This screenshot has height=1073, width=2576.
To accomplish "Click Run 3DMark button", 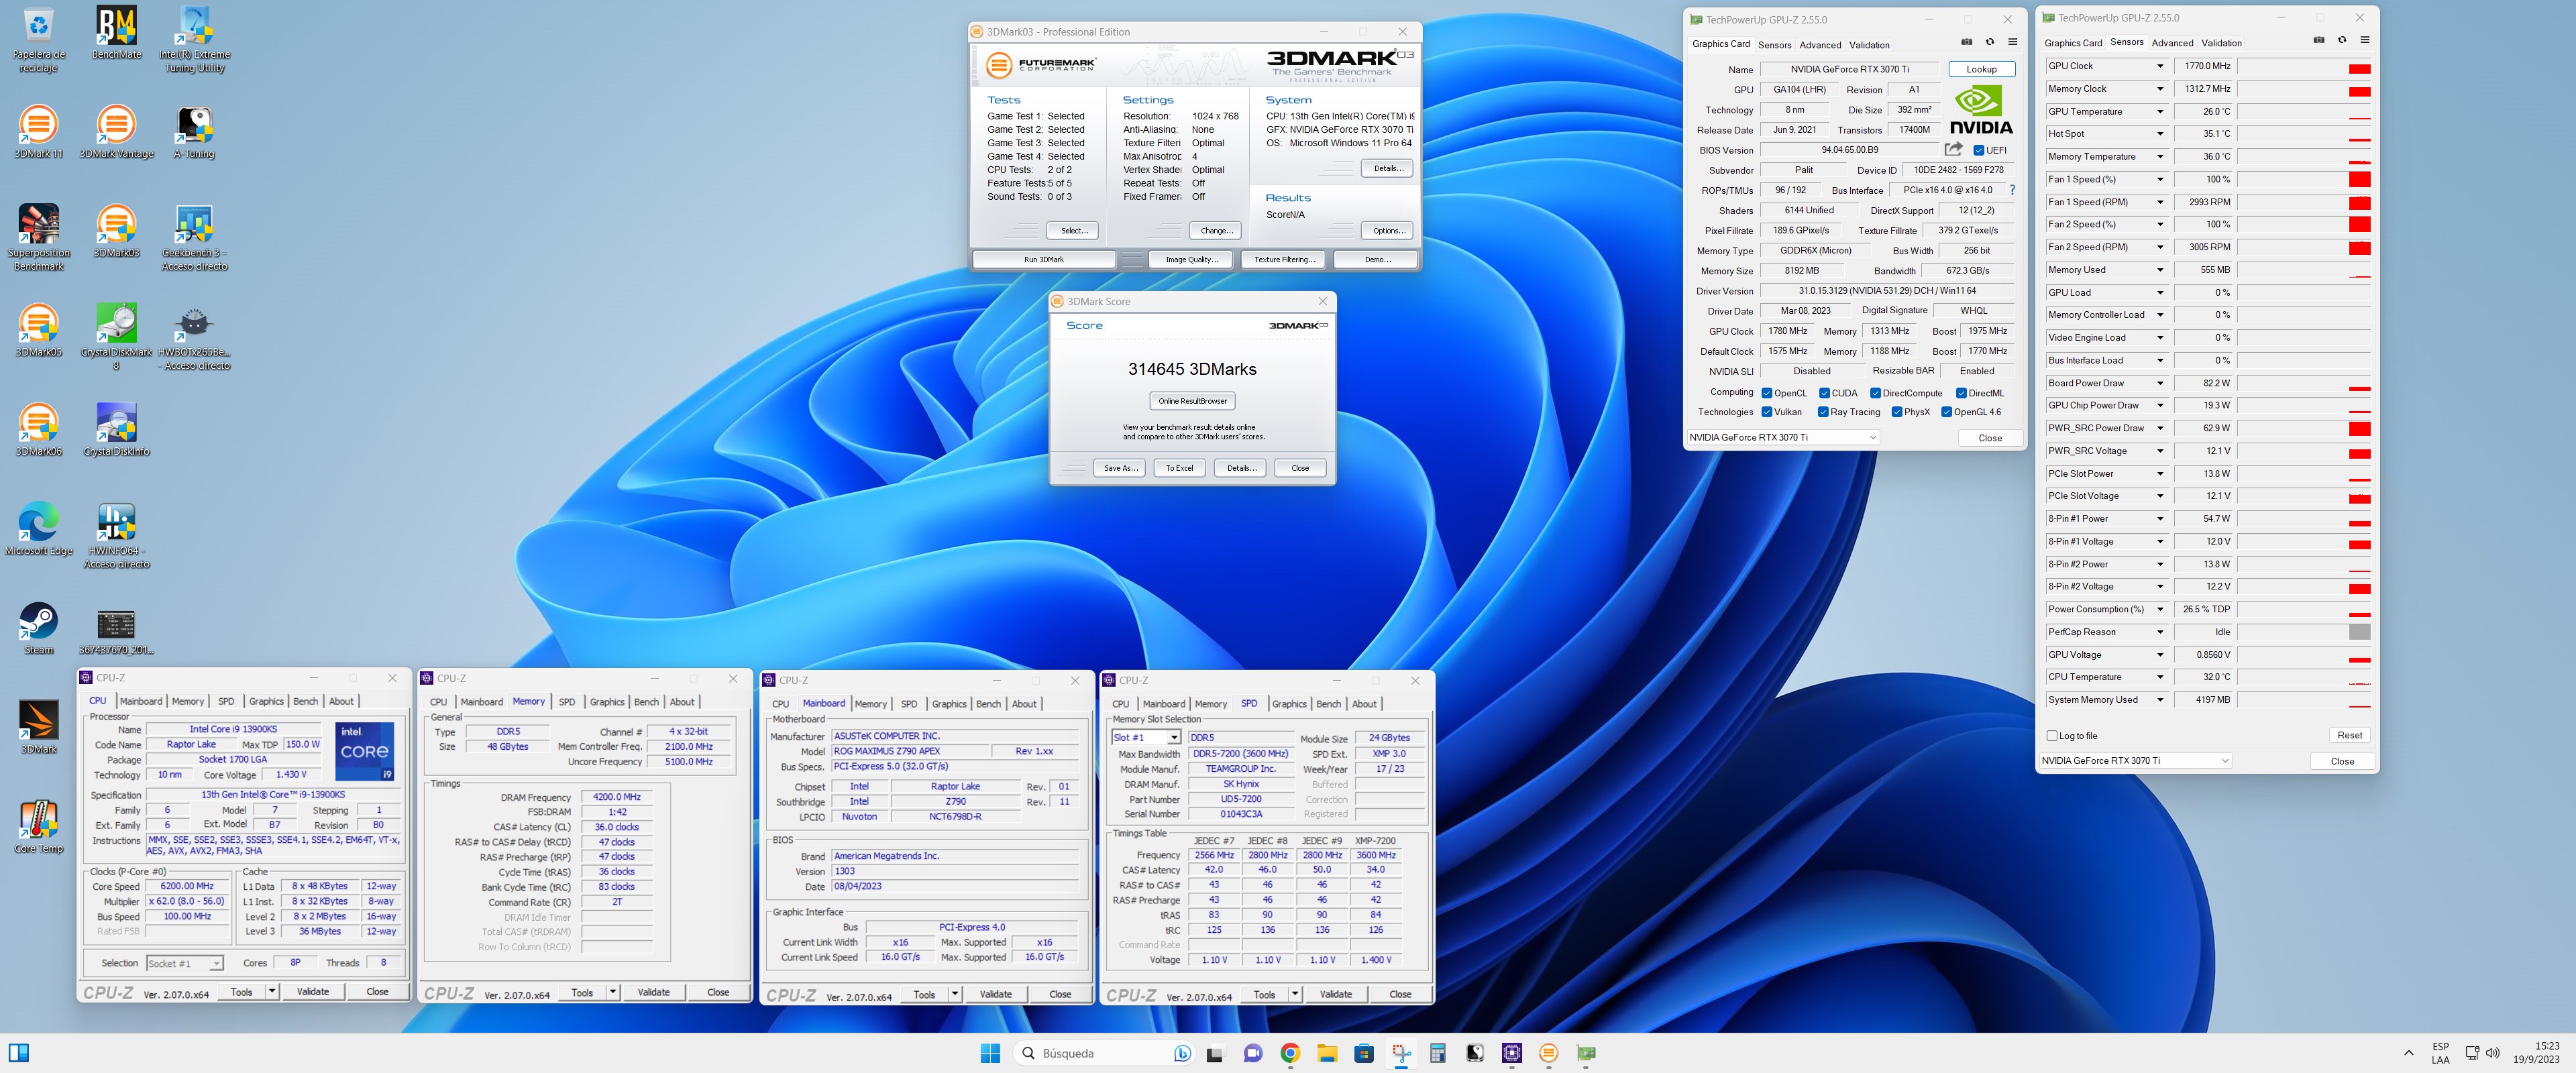I will [1043, 260].
